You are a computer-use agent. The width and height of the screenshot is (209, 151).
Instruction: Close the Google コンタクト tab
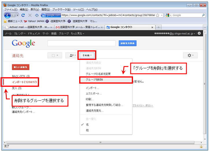pyautogui.click(x=152, y=27)
